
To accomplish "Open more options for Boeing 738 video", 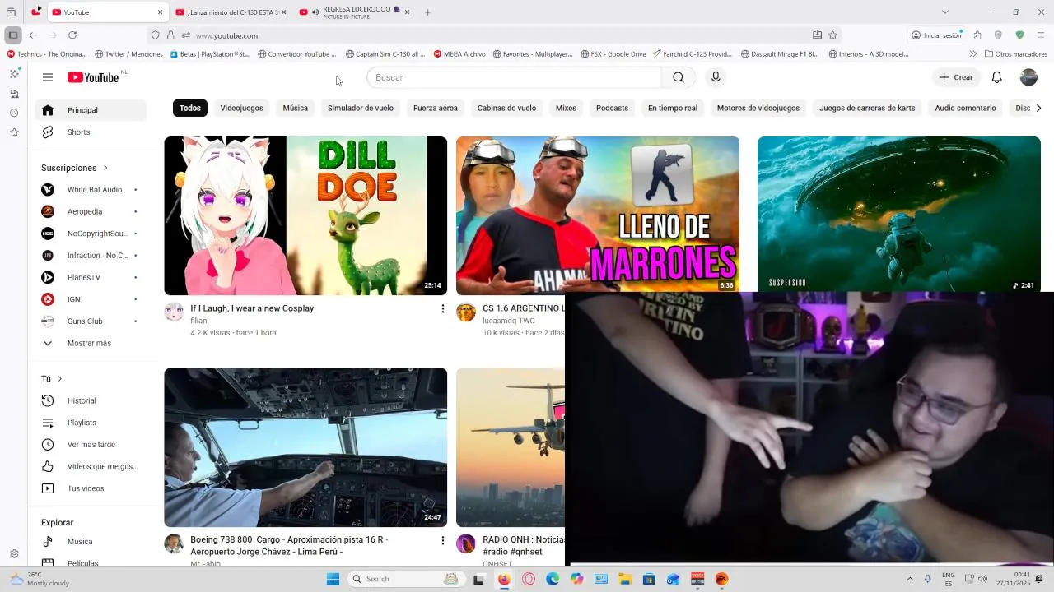I will 442,541.
